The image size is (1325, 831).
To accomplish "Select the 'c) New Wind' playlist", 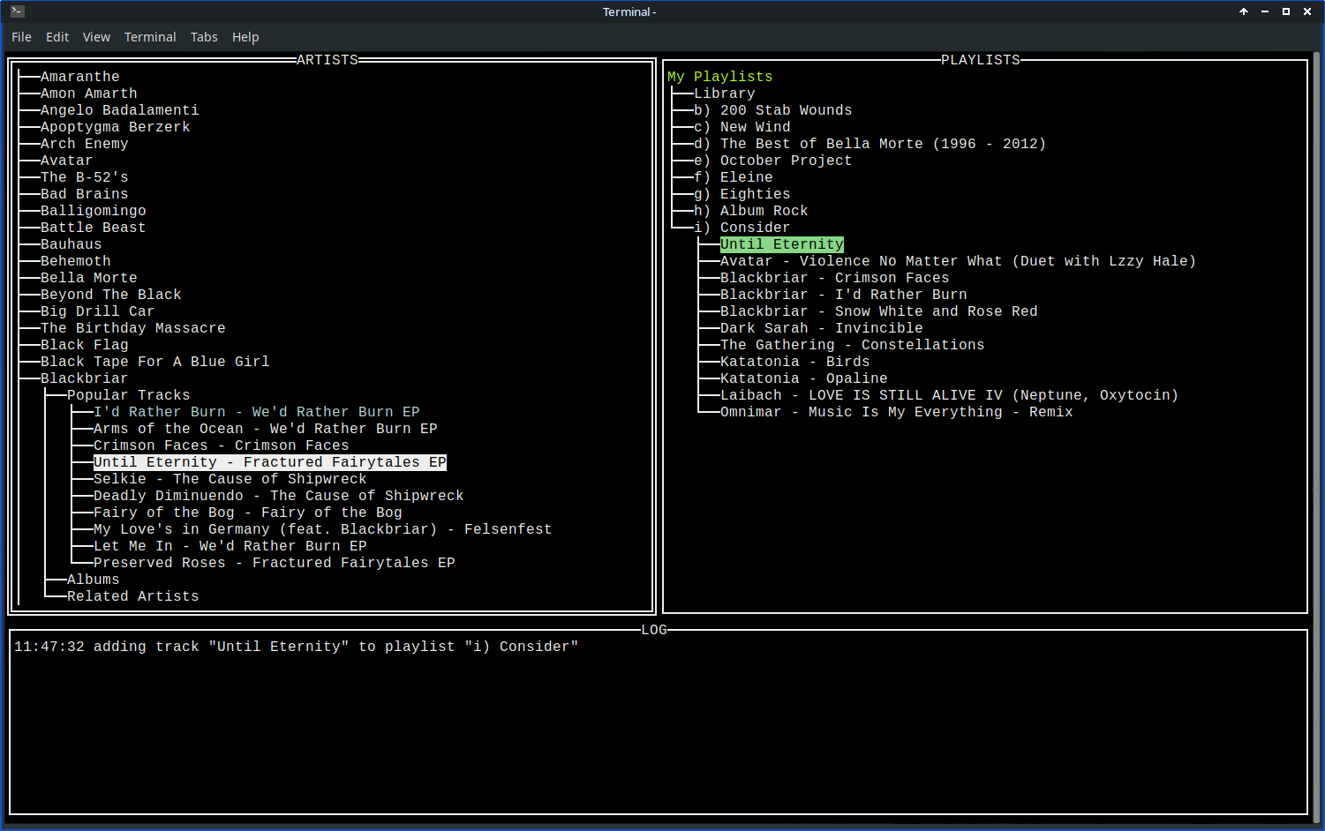I will [x=742, y=127].
